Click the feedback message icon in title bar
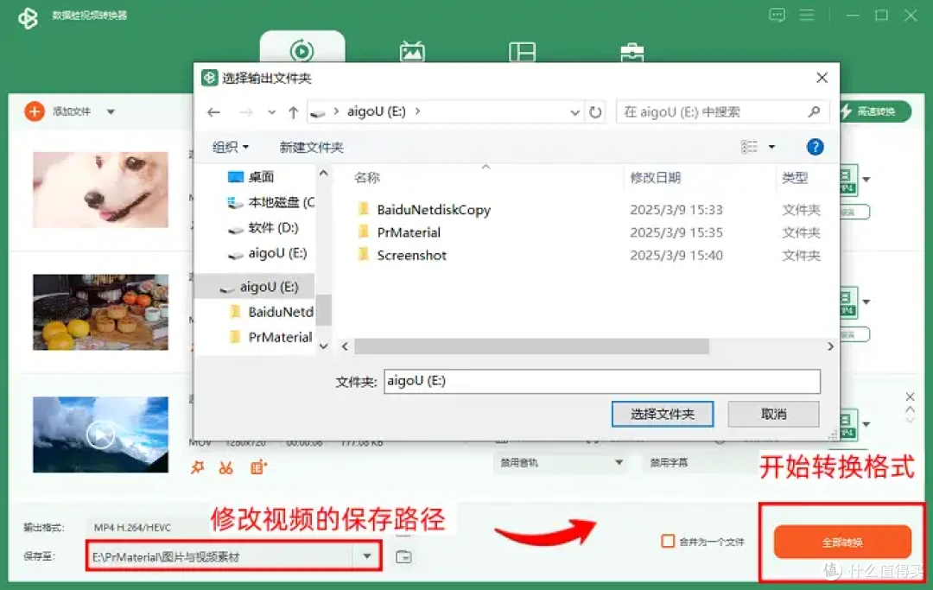The height and width of the screenshot is (590, 933). [777, 15]
